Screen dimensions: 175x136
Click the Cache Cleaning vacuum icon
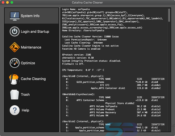tap(14, 79)
